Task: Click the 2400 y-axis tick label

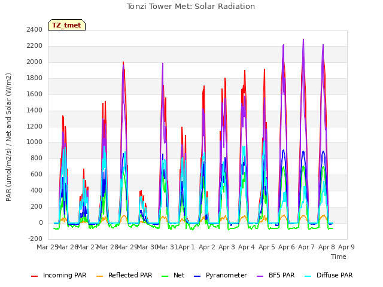Action: 35,29
